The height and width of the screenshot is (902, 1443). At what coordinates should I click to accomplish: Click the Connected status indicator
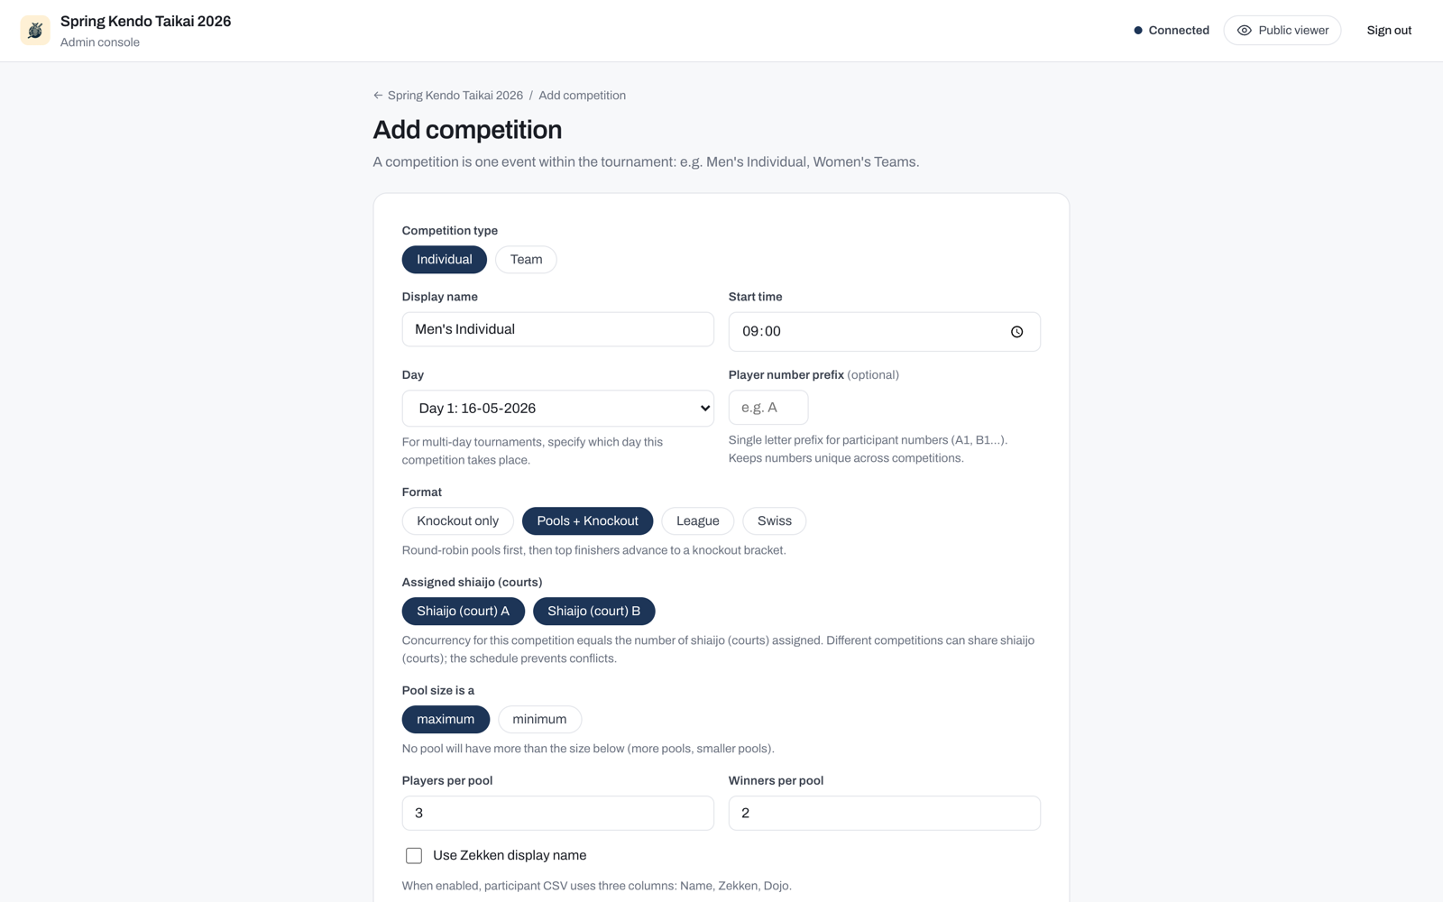point(1172,31)
